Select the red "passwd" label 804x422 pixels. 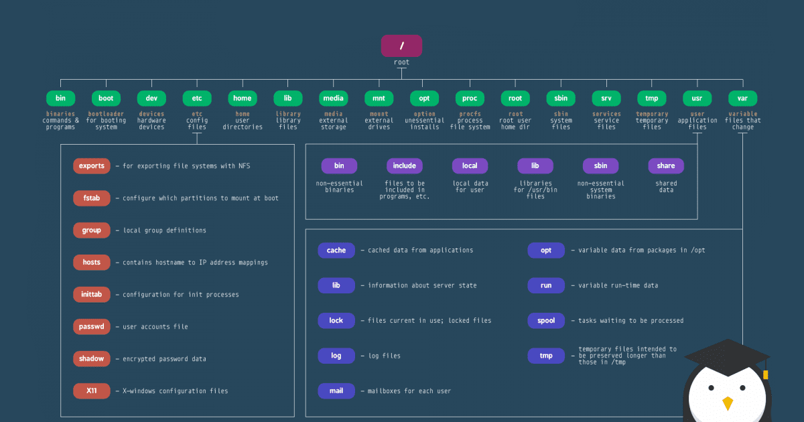coord(92,326)
